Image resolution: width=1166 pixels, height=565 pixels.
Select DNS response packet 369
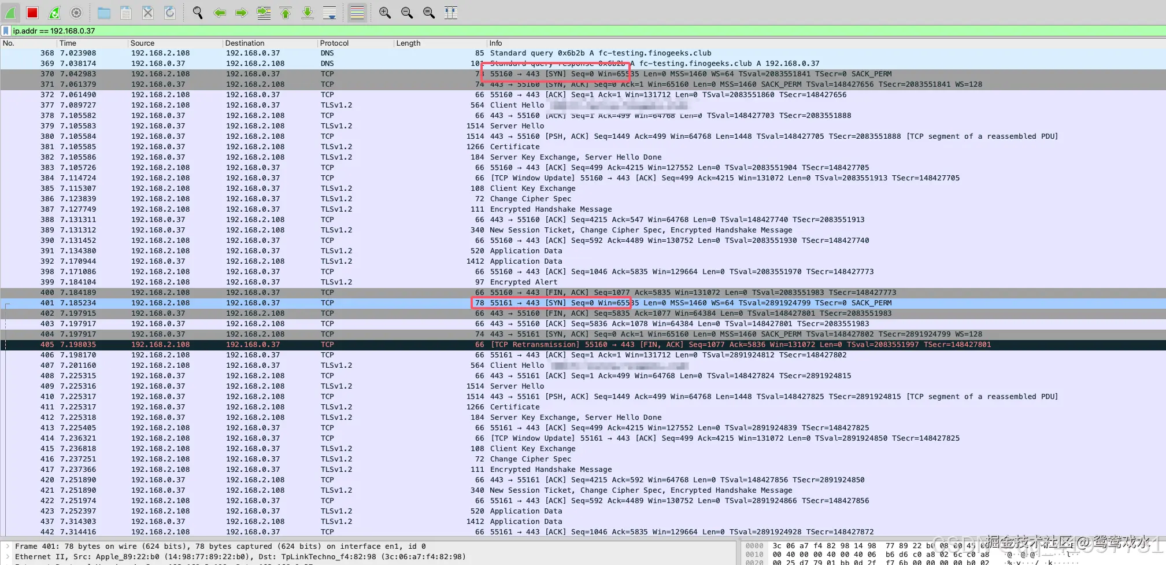tap(583, 64)
